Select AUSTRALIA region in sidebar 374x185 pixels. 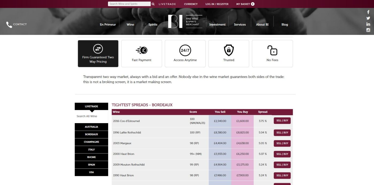coord(91,127)
